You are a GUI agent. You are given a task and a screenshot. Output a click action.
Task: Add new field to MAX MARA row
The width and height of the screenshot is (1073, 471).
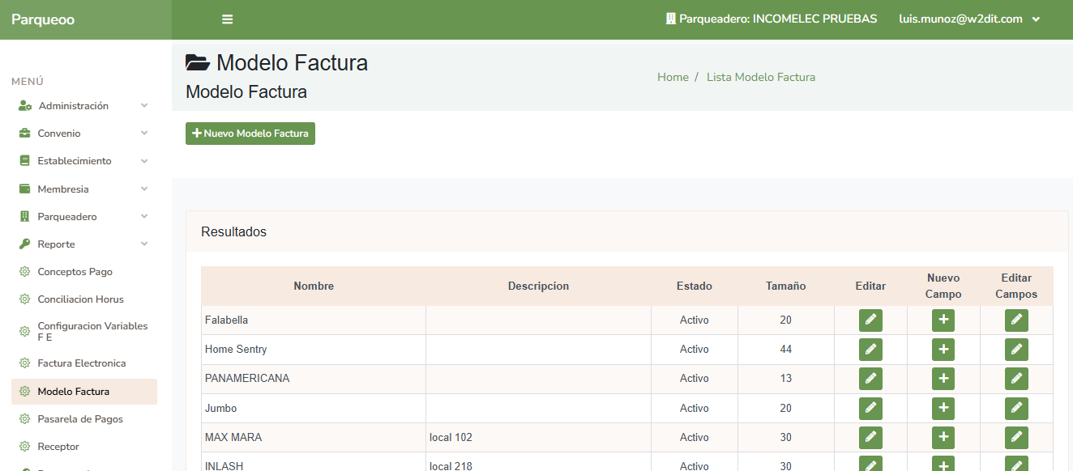pos(943,437)
